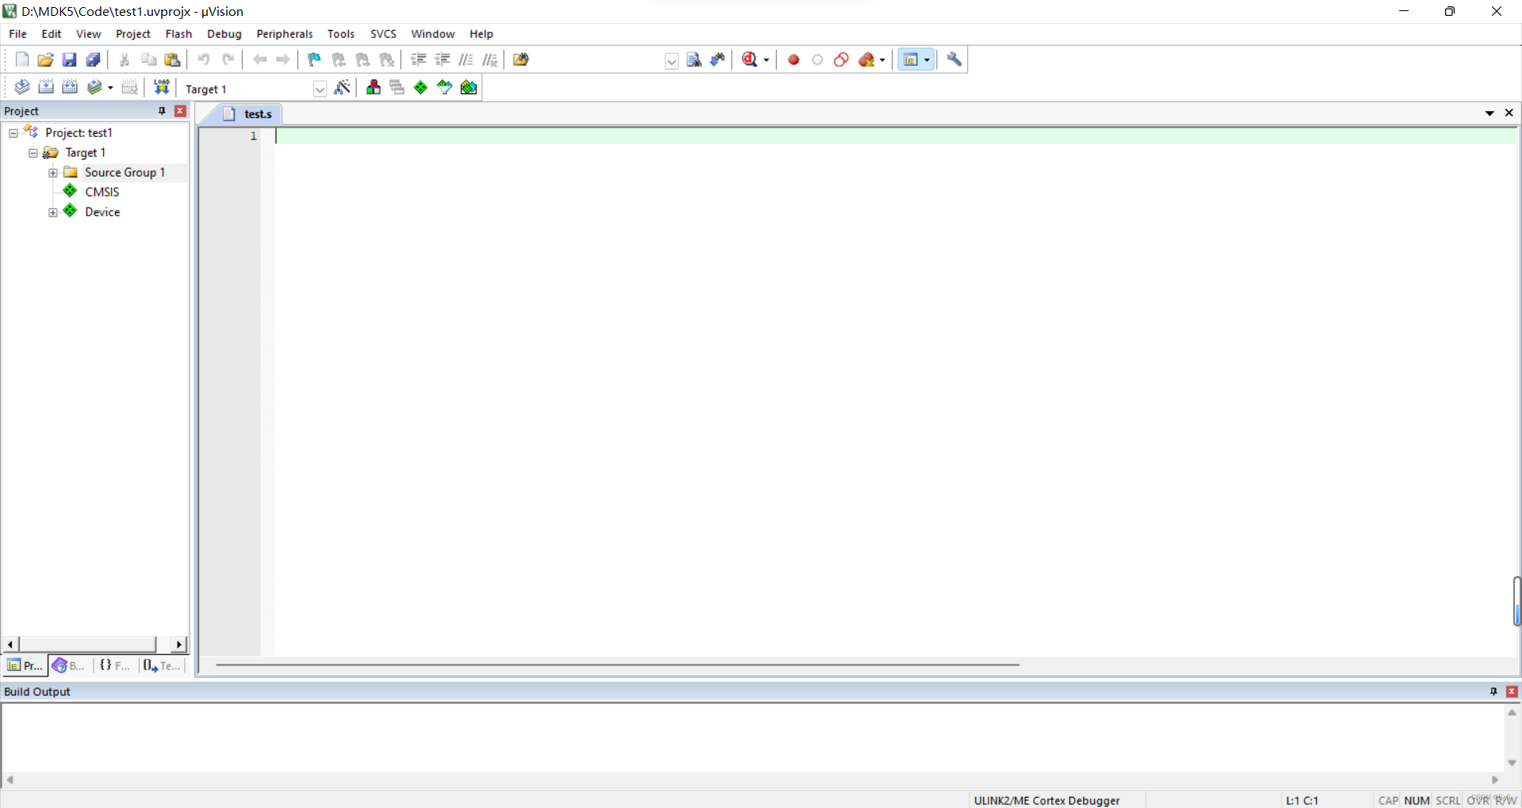Open Manage Run-Time Environment green diamond

click(x=421, y=87)
